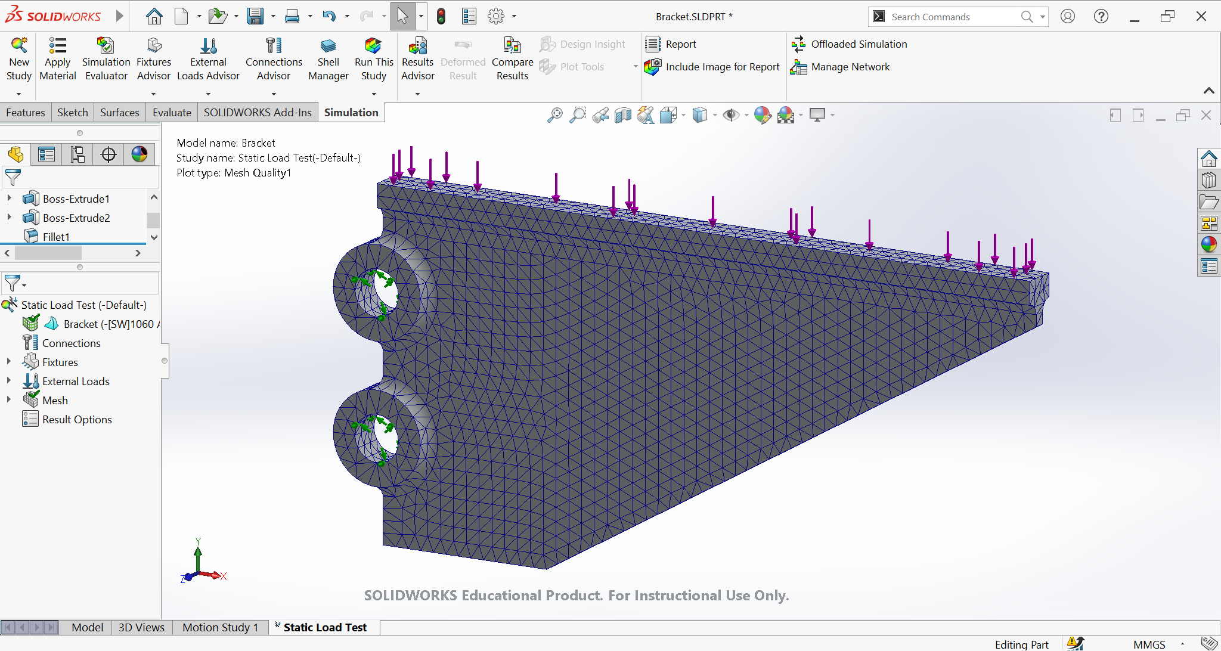The image size is (1221, 651).
Task: Open the ConfigurationManager tab
Action: tap(78, 154)
